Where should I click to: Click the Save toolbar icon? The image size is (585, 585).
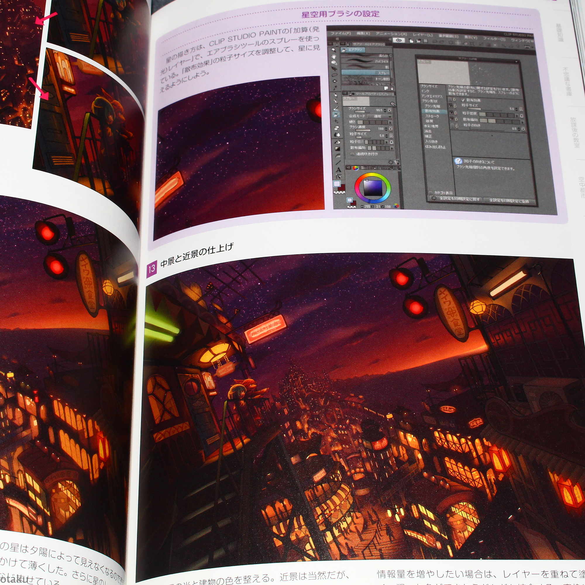(x=425, y=41)
